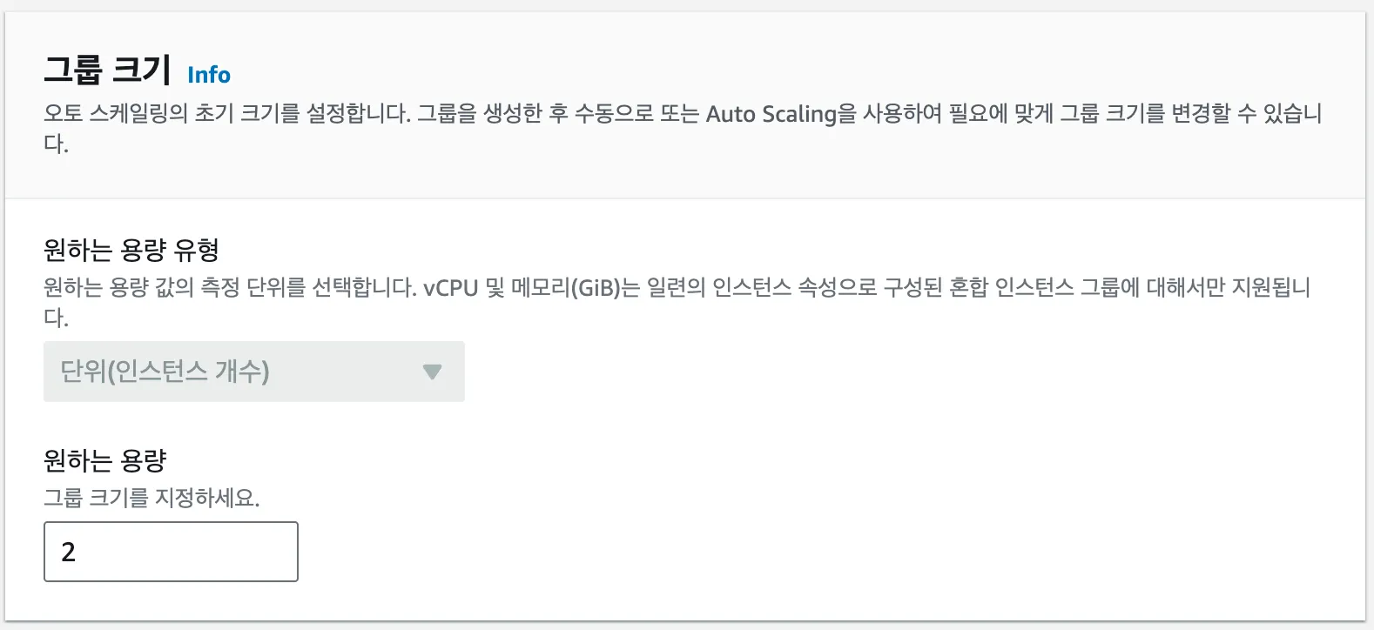Click the word vCPU in the description
Viewport: 1374px width, 630px height.
pyautogui.click(x=450, y=288)
